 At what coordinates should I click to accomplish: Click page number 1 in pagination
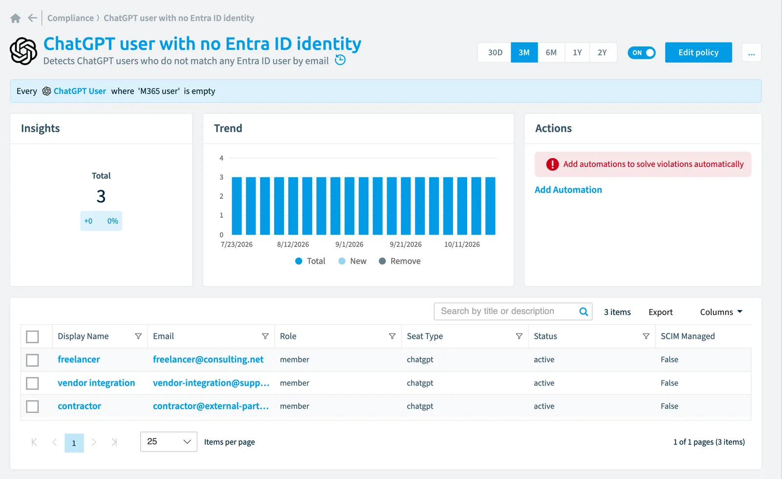coord(74,443)
